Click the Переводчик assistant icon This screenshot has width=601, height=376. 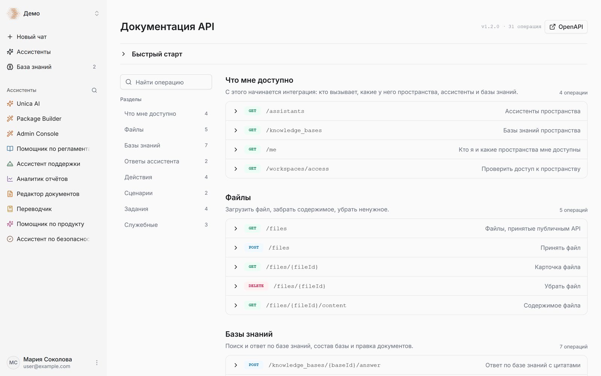click(x=10, y=209)
